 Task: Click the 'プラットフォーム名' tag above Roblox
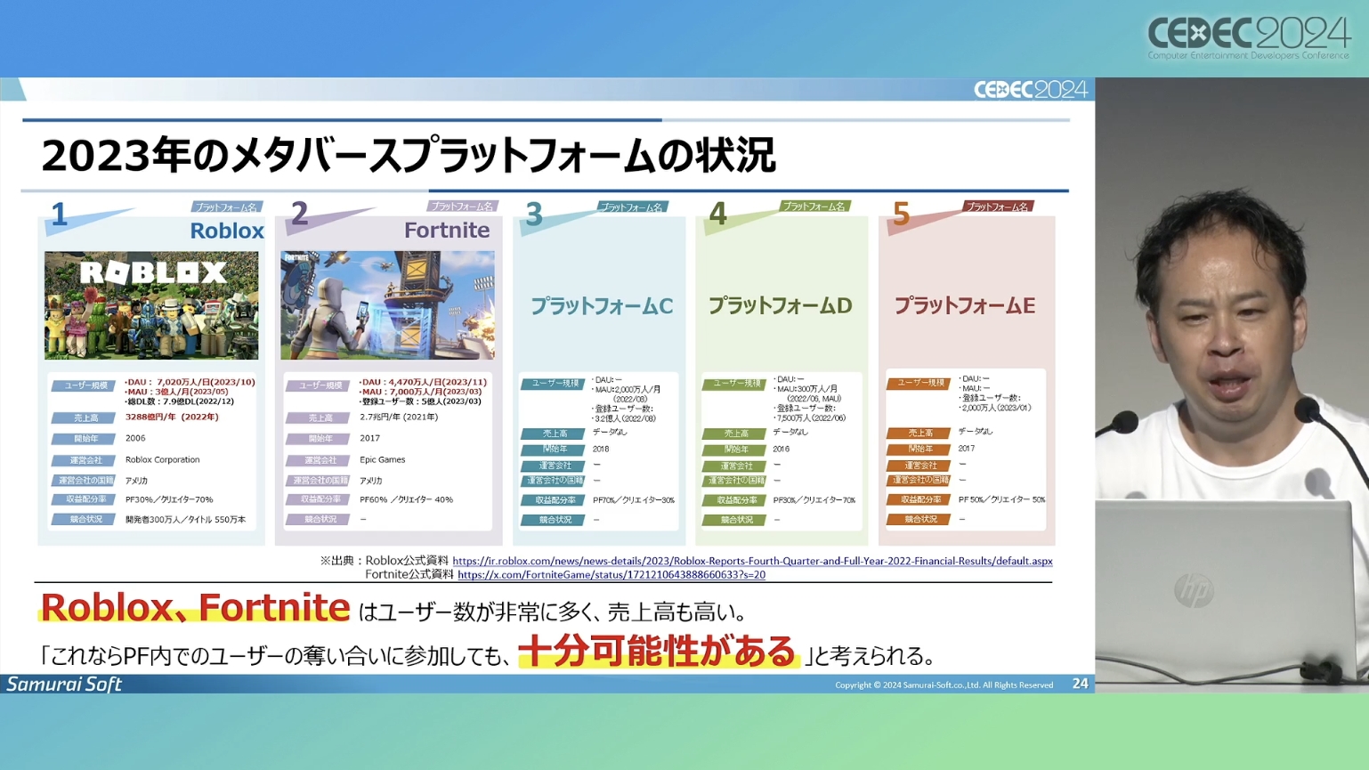226,207
